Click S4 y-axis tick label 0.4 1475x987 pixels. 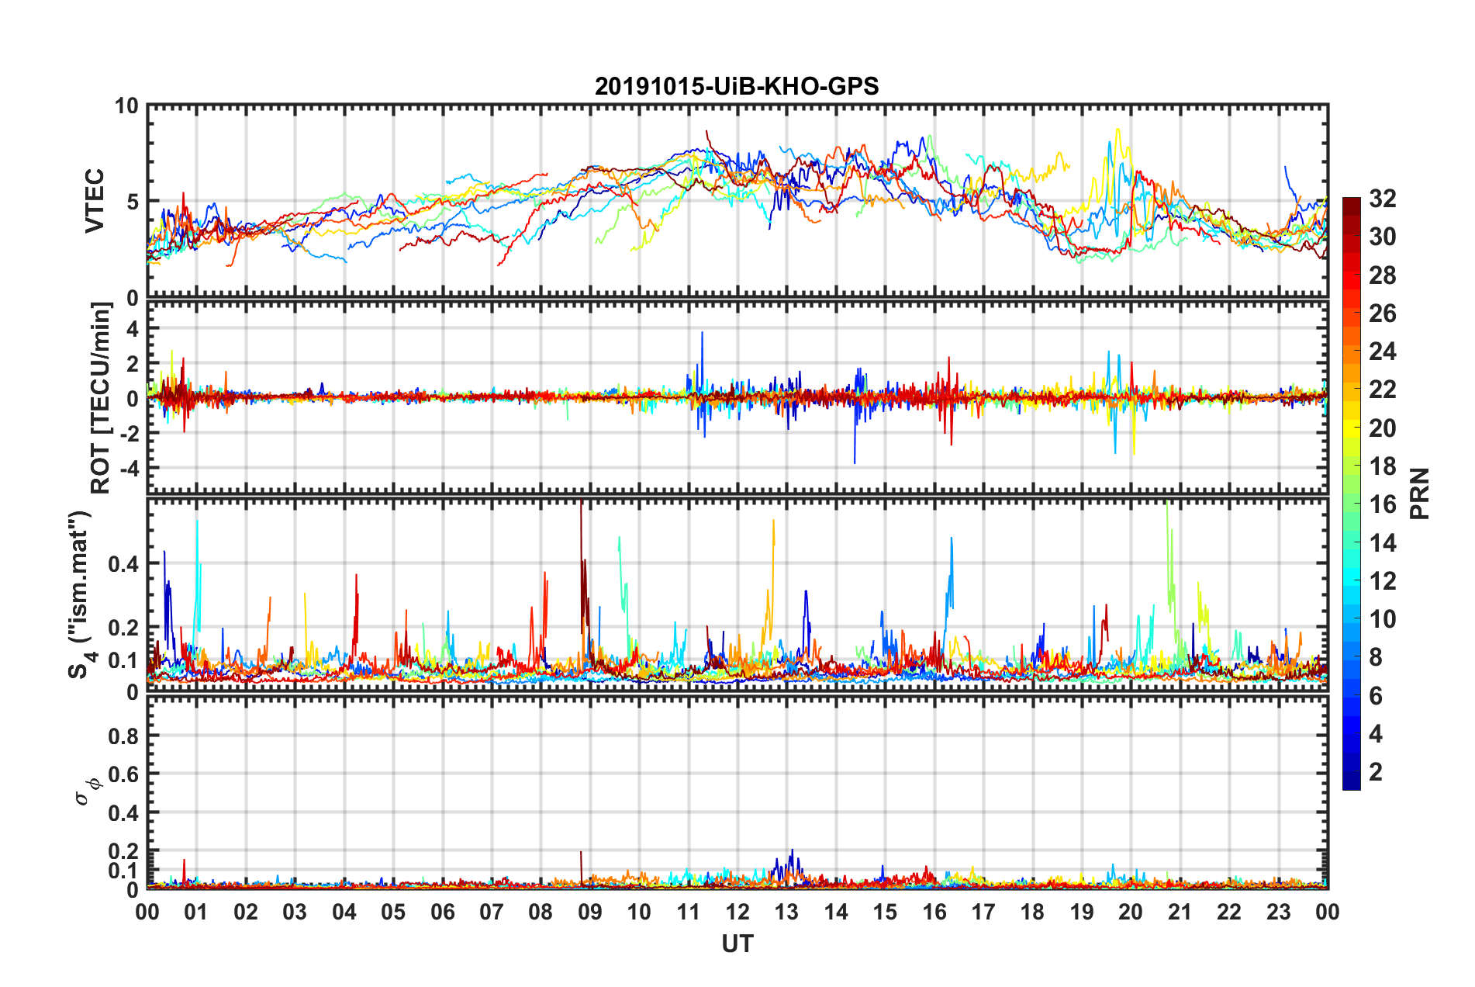click(x=124, y=564)
